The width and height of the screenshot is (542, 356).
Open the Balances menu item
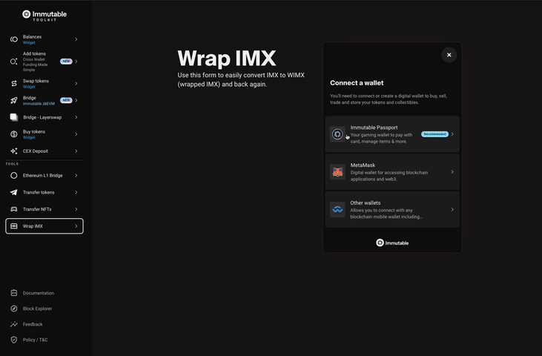tap(44, 39)
